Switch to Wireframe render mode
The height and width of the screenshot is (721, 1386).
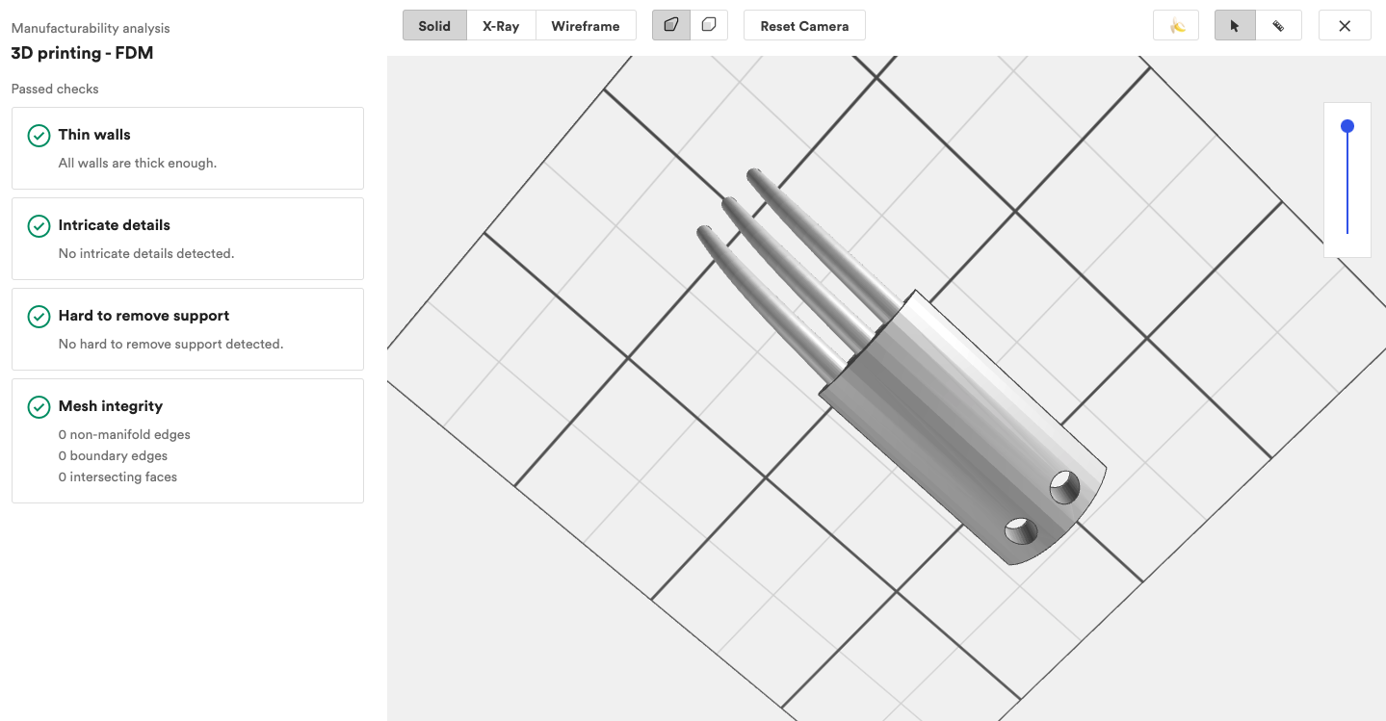586,26
